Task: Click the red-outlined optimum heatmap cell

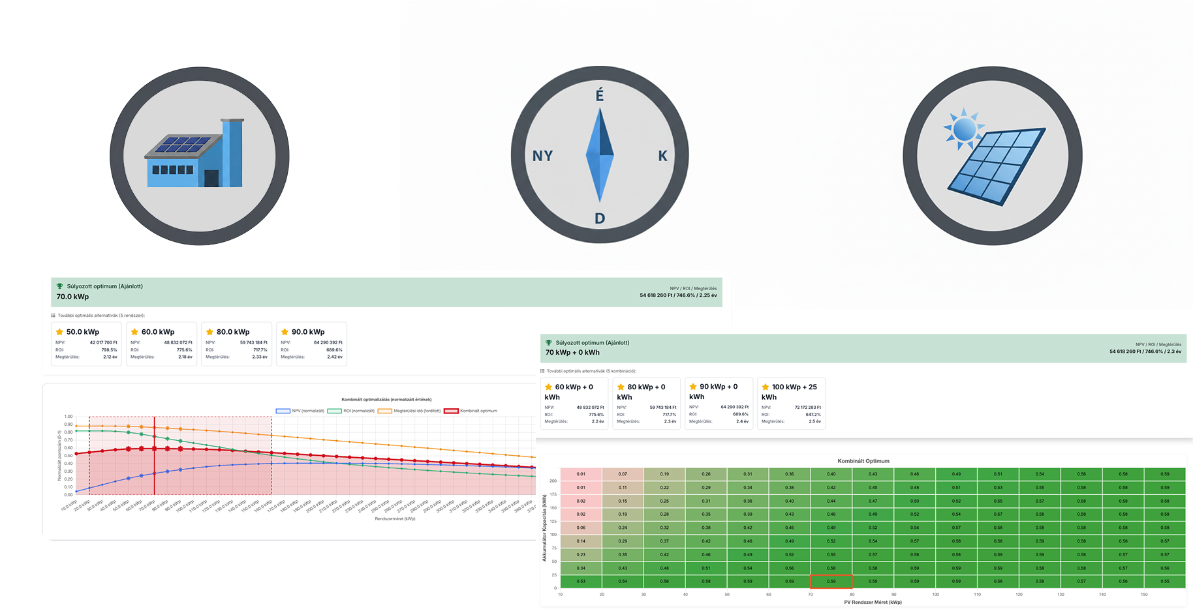Action: [x=831, y=581]
